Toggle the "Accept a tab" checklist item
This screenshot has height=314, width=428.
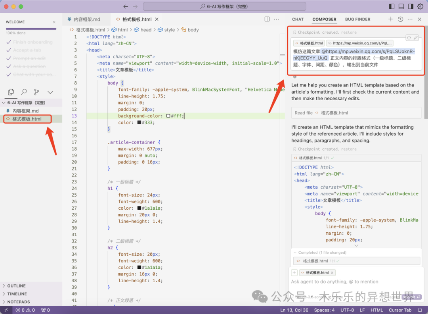click(27, 50)
